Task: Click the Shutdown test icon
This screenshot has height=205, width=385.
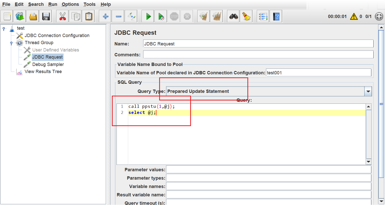Action: (x=187, y=16)
